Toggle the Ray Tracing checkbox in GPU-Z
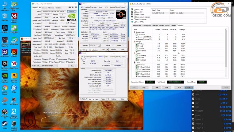This screenshot has height=132, width=234. click(50, 62)
